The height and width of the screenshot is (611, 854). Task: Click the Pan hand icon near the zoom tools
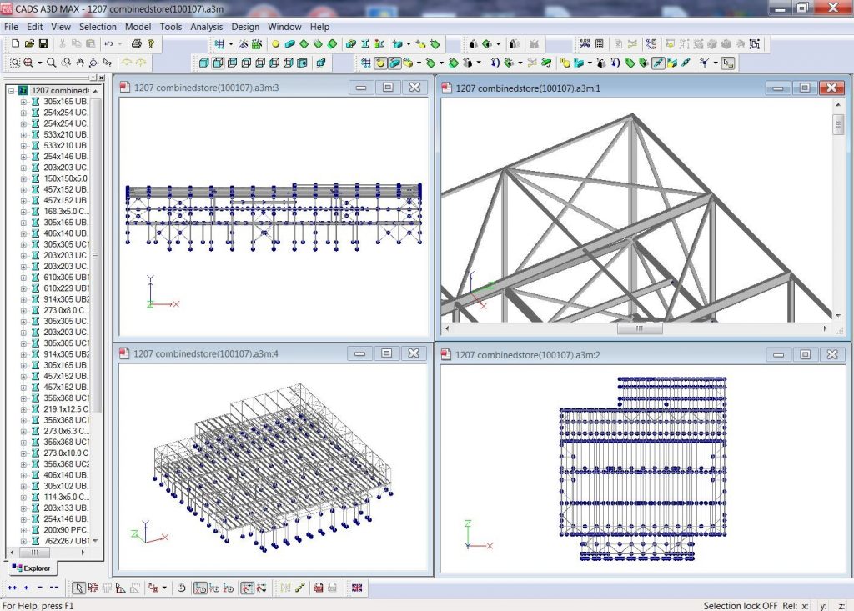click(x=78, y=62)
